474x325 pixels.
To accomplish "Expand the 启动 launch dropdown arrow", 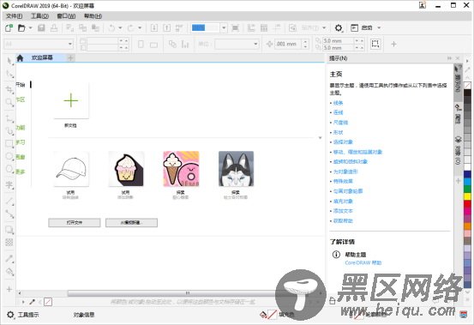I will (379, 28).
